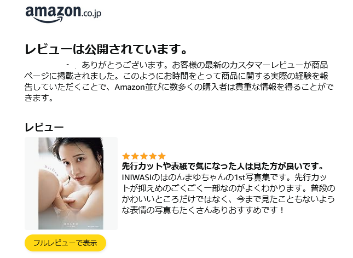Click the .co.jp part of logo

coord(91,14)
